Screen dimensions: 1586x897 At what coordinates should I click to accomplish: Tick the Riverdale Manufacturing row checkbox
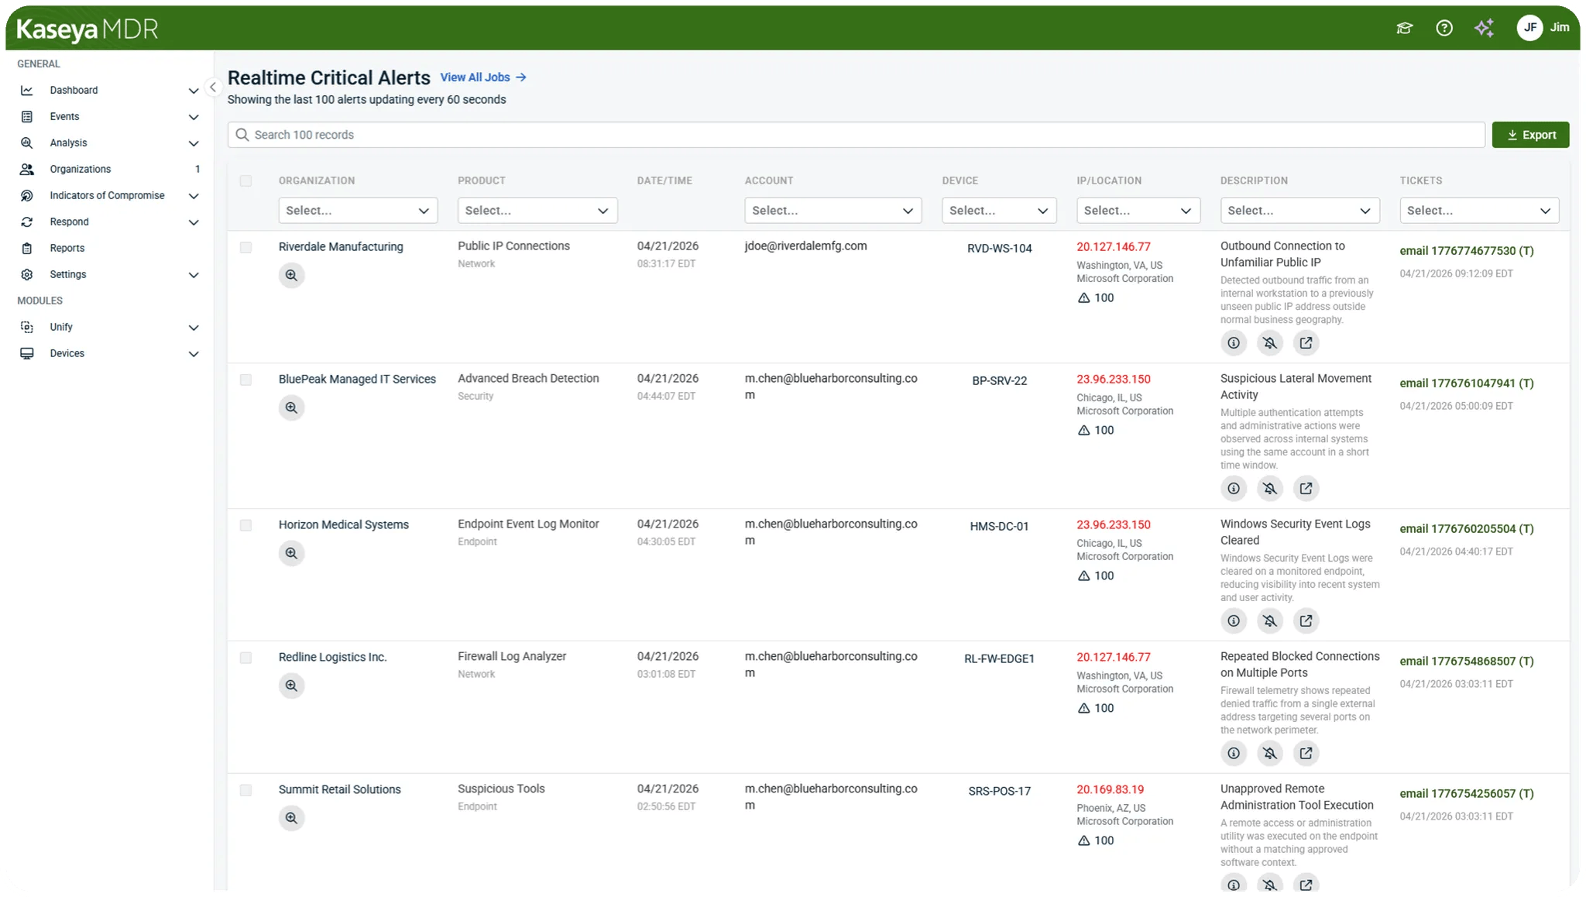(245, 247)
